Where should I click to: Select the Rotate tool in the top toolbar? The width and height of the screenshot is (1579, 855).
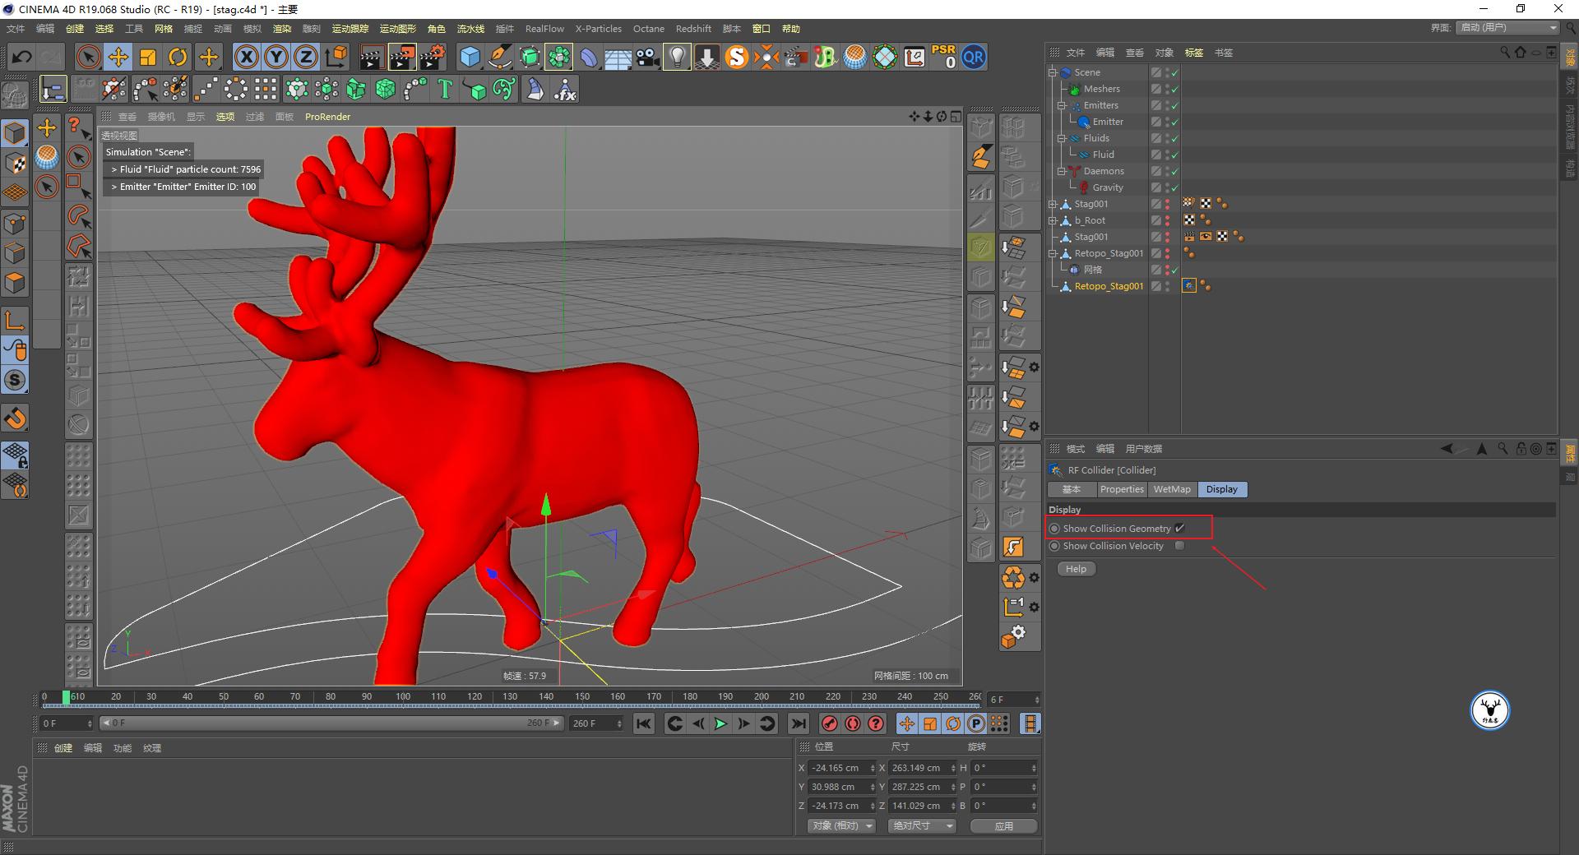pos(178,58)
